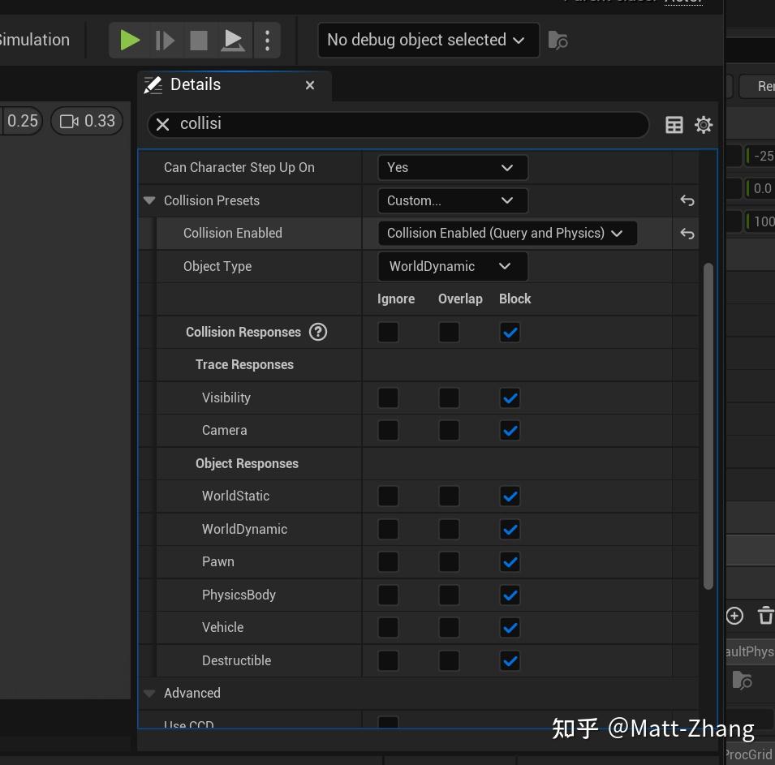Set Pawn response to Overlap
Viewport: 775px width, 765px height.
click(449, 561)
